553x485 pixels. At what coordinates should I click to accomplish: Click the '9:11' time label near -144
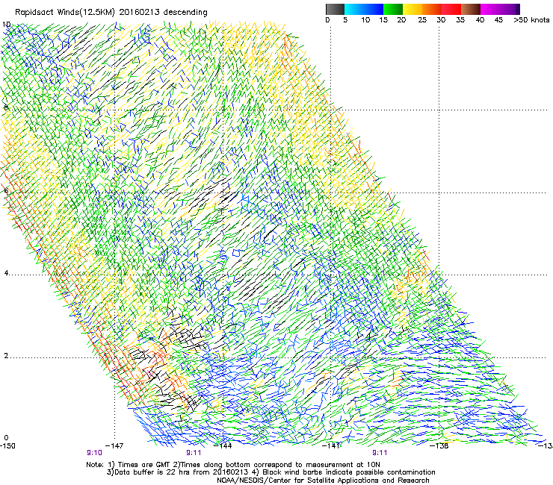coord(194,453)
